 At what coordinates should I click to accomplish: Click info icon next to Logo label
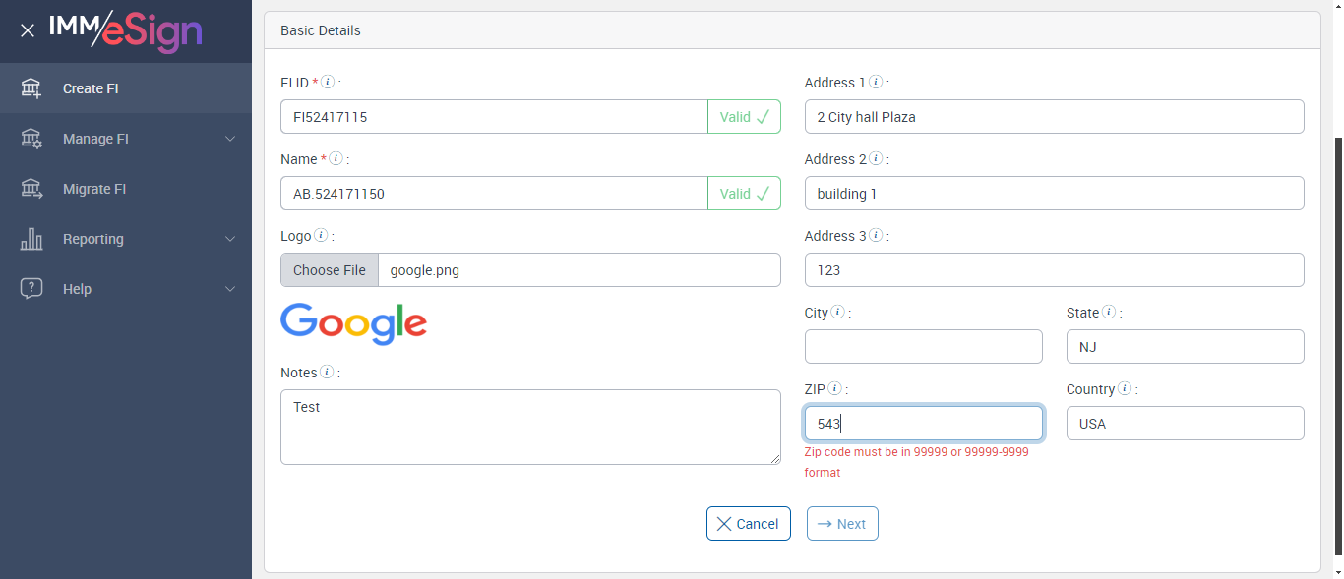click(321, 236)
